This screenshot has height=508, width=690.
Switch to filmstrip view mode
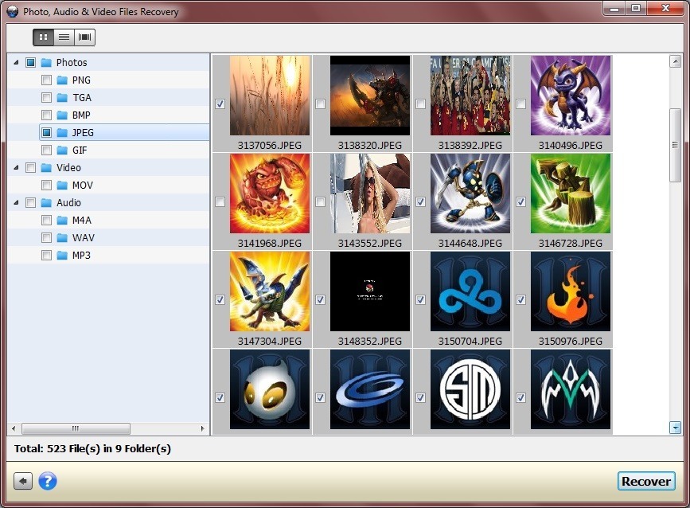(84, 37)
